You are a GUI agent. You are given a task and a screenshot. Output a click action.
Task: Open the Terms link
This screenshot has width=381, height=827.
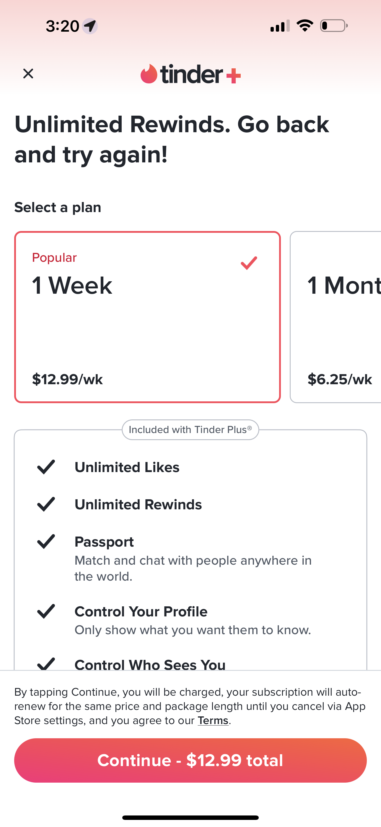coord(213,721)
